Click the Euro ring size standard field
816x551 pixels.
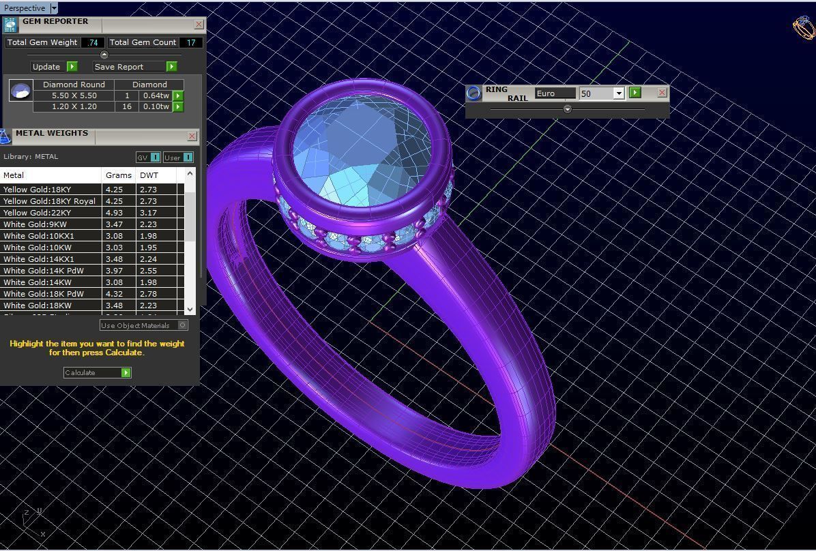[555, 93]
